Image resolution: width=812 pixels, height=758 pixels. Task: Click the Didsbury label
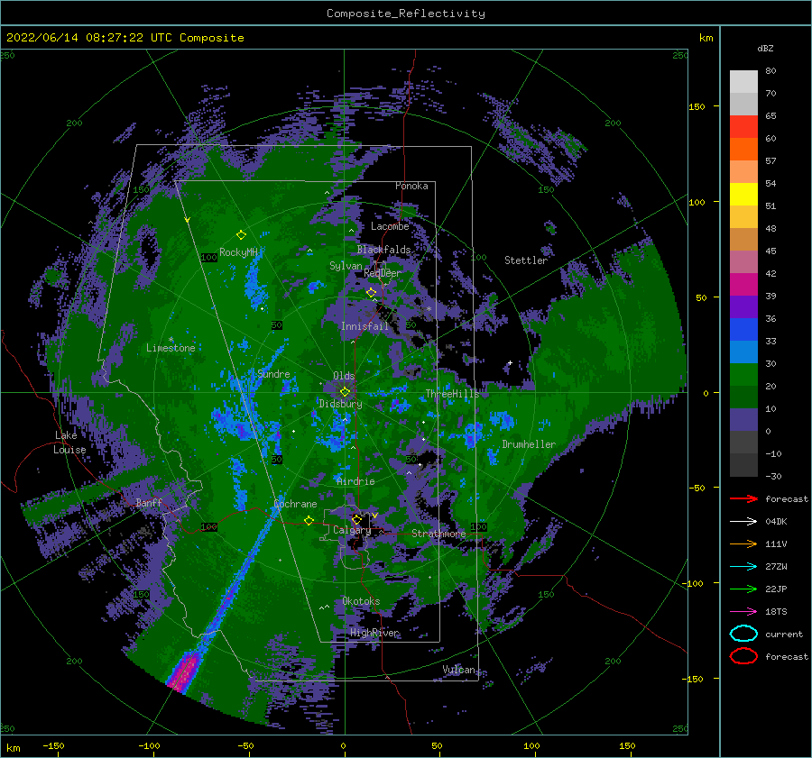click(340, 404)
